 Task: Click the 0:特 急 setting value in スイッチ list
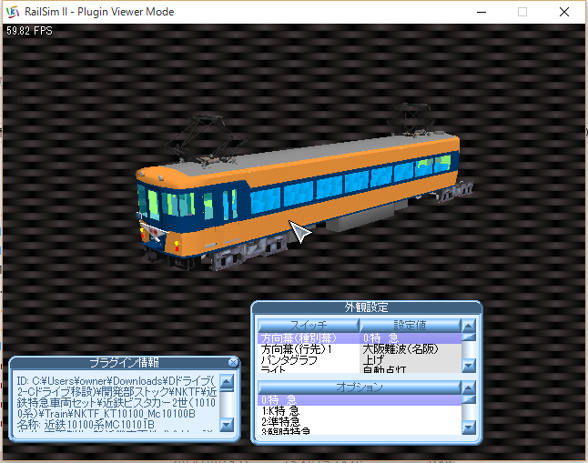coord(411,338)
